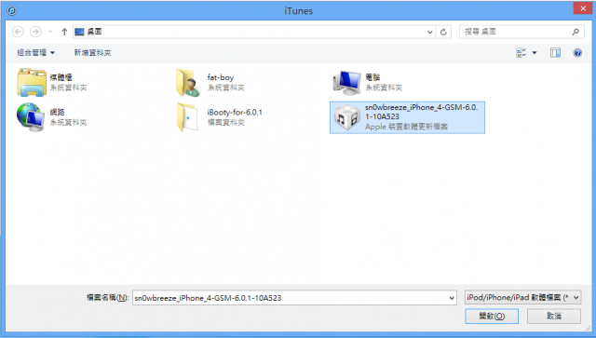Image resolution: width=596 pixels, height=338 pixels.
Task: Select the sn0wbreeze firmware file icon
Action: point(347,117)
